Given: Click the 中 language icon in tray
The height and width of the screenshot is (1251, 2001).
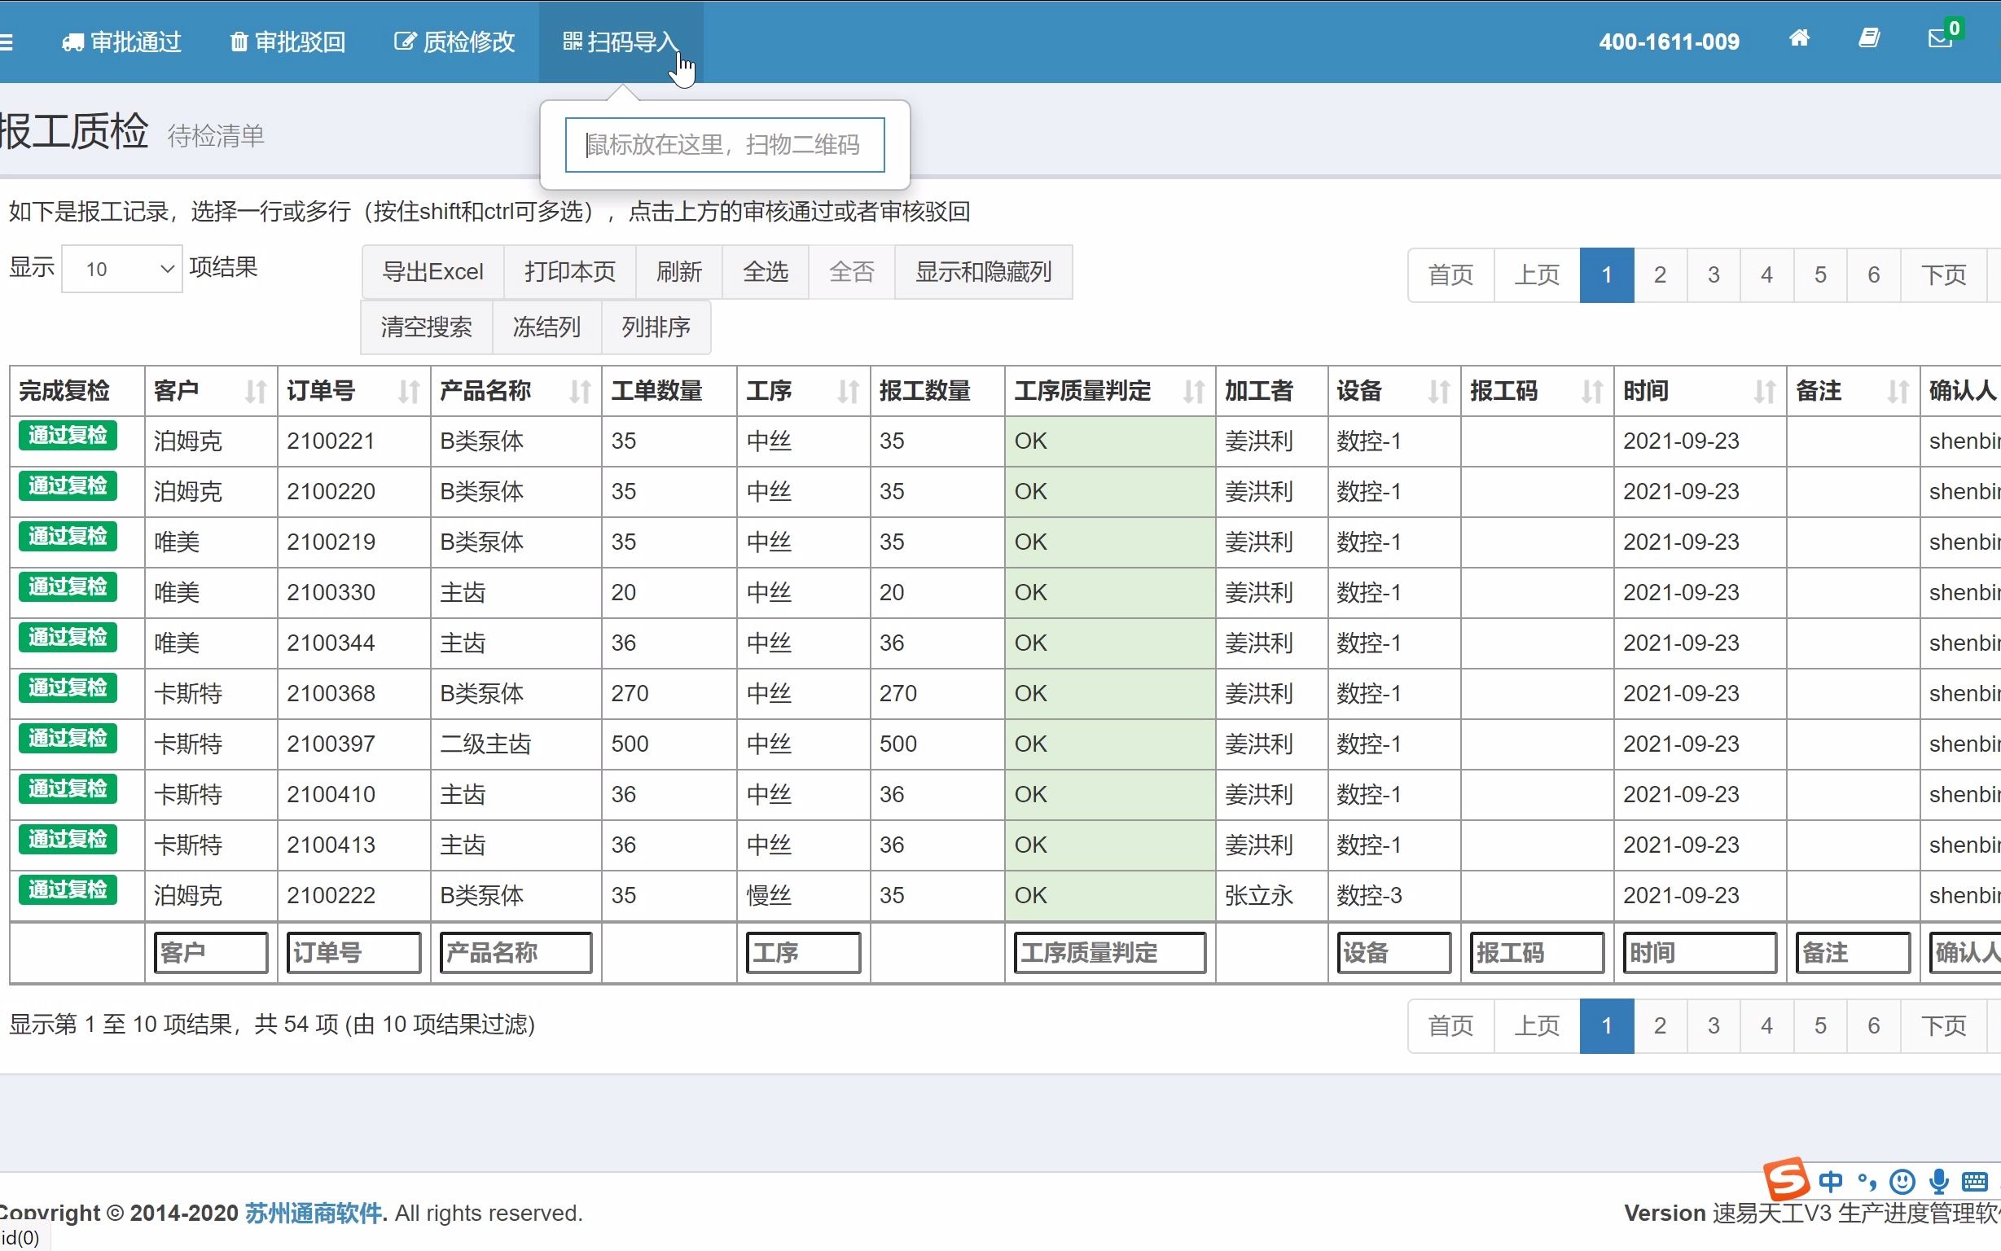Looking at the screenshot, I should click(x=1832, y=1182).
